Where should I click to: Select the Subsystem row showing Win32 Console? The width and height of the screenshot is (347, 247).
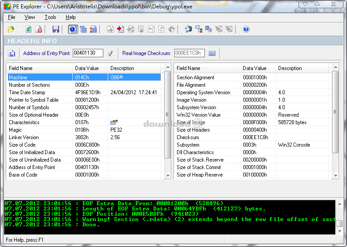tap(252, 145)
